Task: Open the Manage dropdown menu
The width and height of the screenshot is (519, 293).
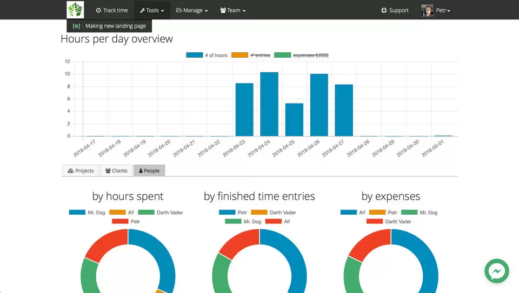Action: pyautogui.click(x=192, y=10)
